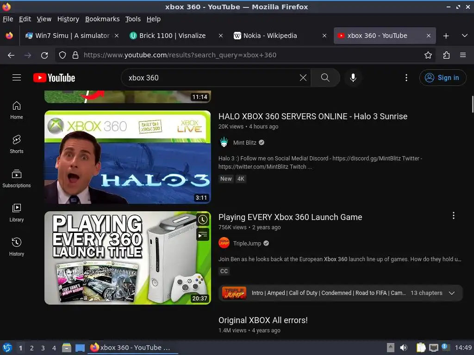Open the File menu
The image size is (474, 355).
coord(8,19)
